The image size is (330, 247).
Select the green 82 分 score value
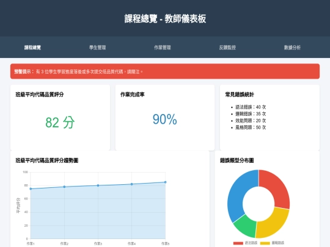tap(60, 123)
